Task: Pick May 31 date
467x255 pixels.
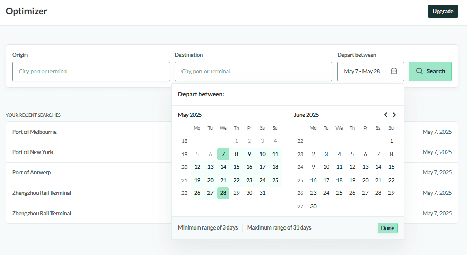Action: click(262, 193)
